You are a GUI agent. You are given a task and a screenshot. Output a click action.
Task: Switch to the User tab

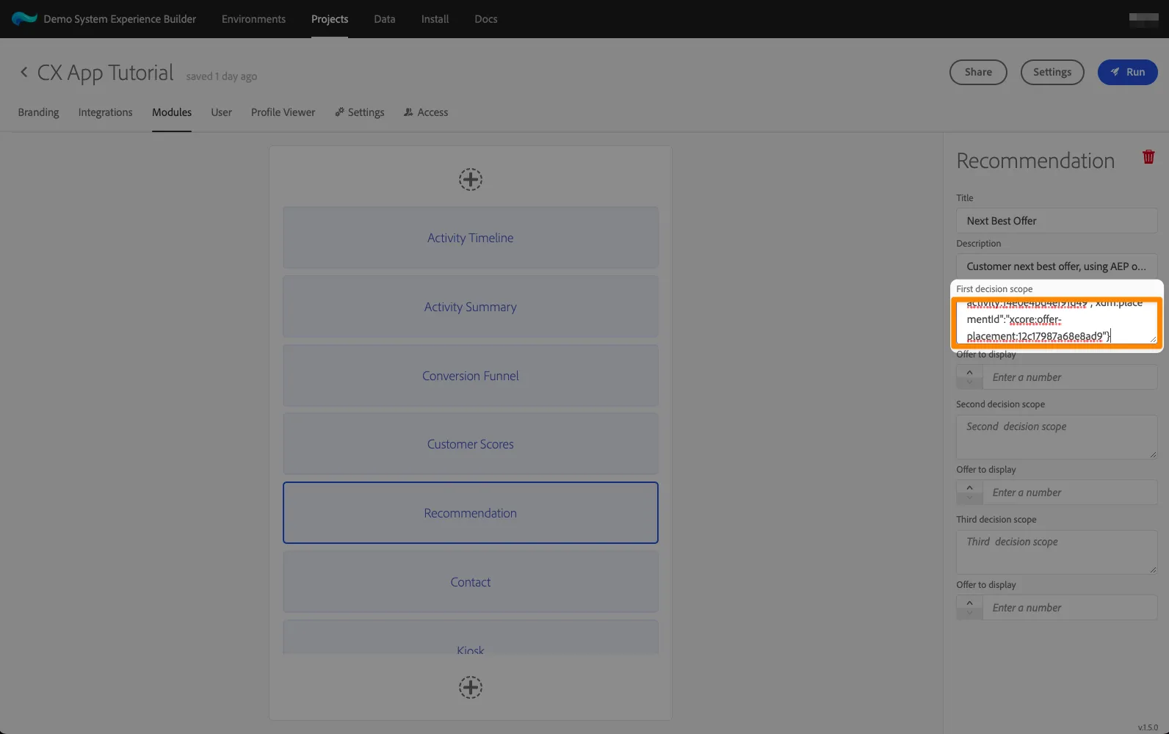[221, 112]
